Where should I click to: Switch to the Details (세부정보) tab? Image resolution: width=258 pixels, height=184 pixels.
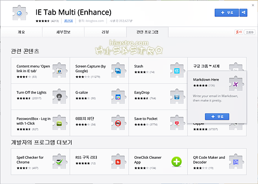pos(64,32)
